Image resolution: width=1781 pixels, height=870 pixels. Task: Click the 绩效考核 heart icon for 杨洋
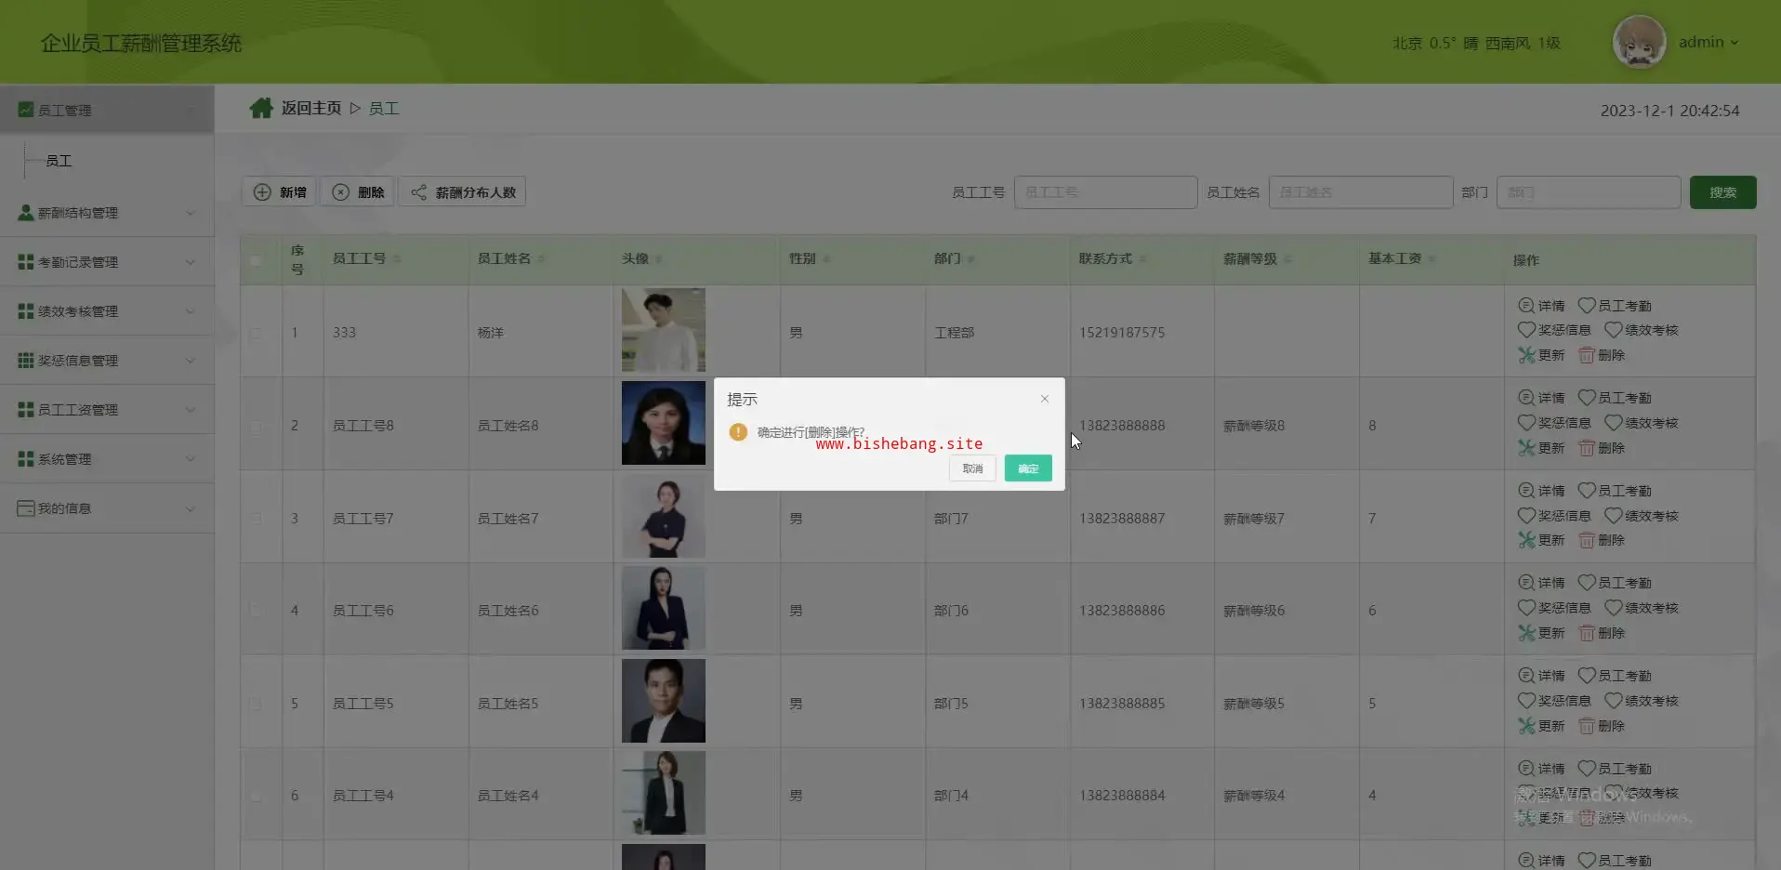1614,329
